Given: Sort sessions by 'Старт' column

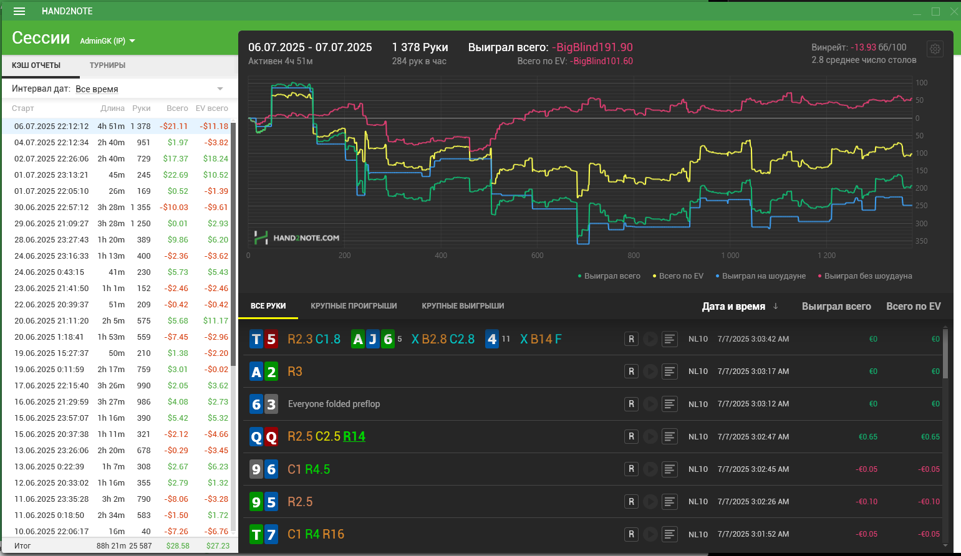Looking at the screenshot, I should [23, 108].
